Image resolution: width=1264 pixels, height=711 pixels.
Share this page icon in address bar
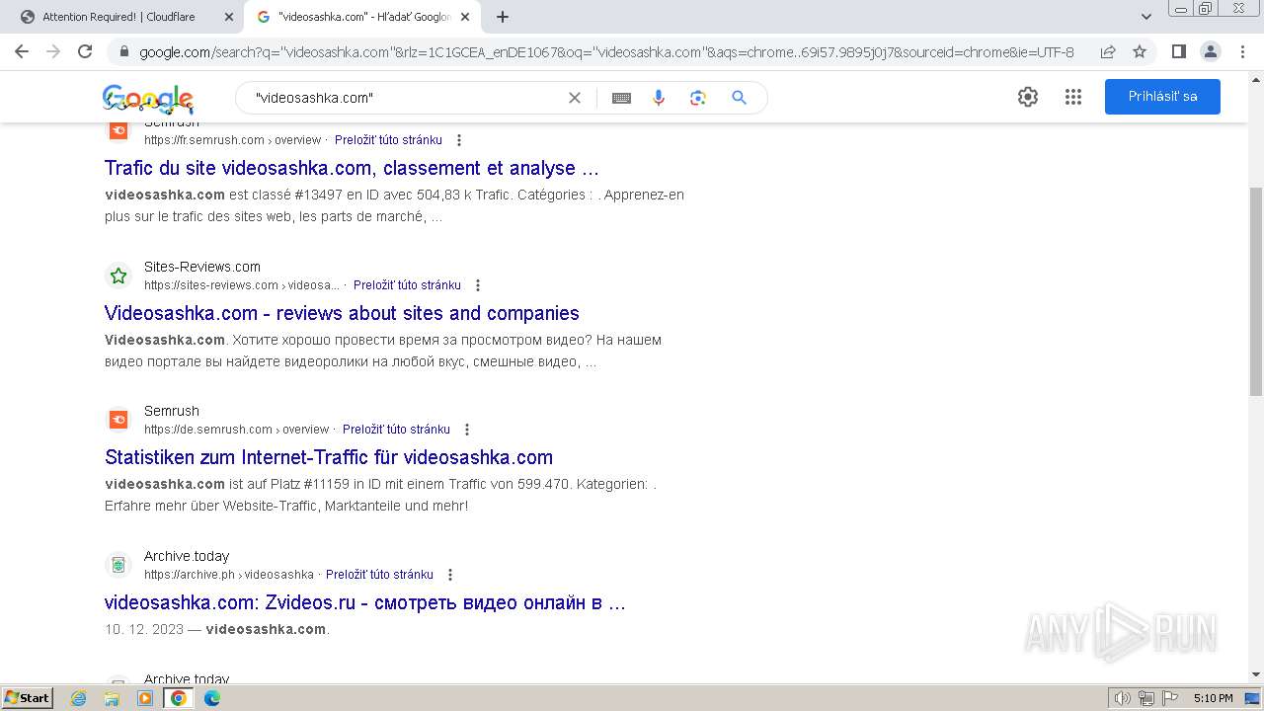pos(1108,52)
